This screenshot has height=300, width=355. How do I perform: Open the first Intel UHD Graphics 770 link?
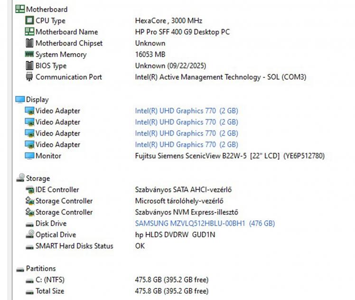pyautogui.click(x=186, y=111)
